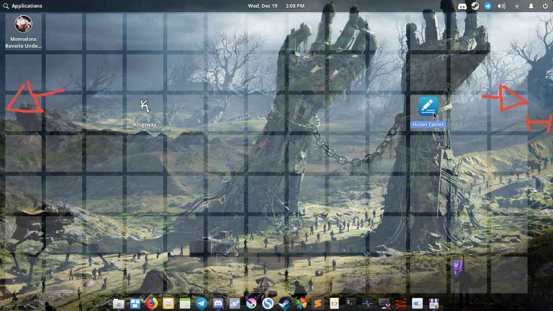Viewport: 553px width, 311px height.
Task: Open Multitasking View from the dock
Action: coord(135,303)
